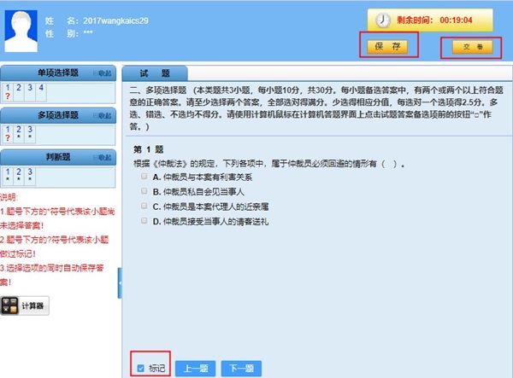
Task: Check option A 仲裁员与本案有利害关系
Action: coord(144,177)
